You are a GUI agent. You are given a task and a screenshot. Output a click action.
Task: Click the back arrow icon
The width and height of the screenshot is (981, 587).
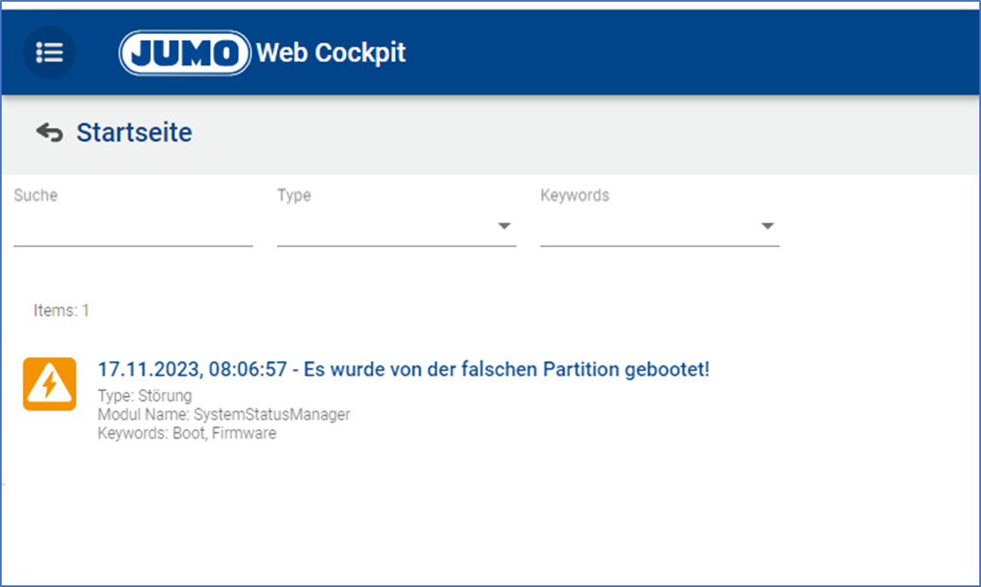(49, 133)
